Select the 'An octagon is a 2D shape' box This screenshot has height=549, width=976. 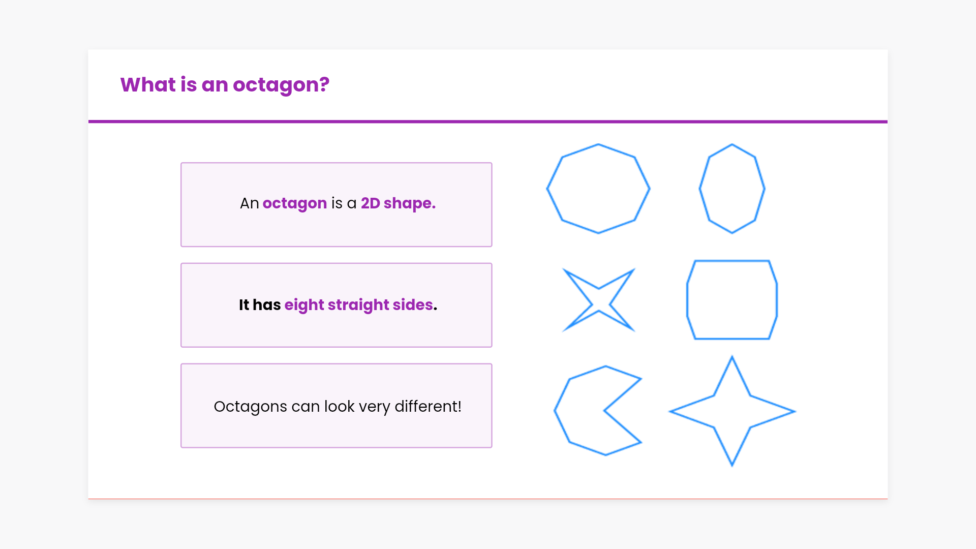pos(337,229)
